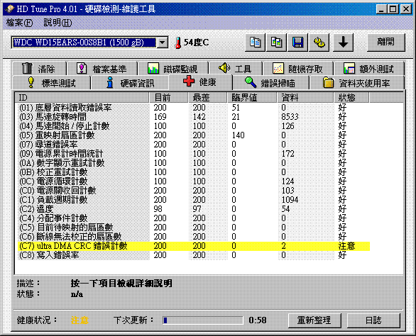Screen dimensions: 416x336
Task: Click the floppy disk save icon
Action: 297,42
